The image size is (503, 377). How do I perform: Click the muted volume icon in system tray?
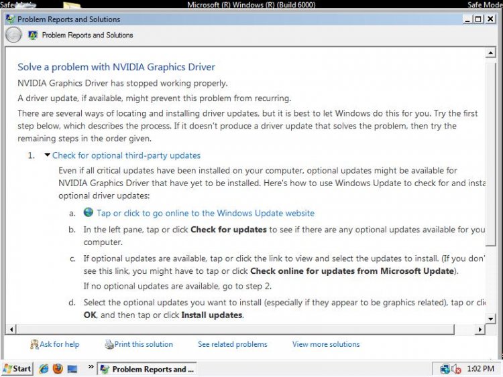pos(456,370)
